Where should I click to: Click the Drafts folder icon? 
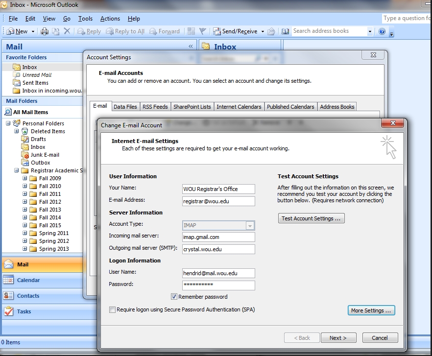pos(25,139)
